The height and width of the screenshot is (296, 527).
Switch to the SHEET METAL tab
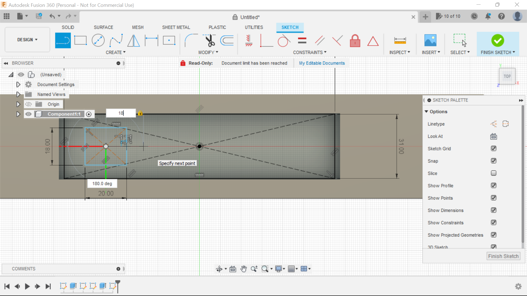(176, 27)
